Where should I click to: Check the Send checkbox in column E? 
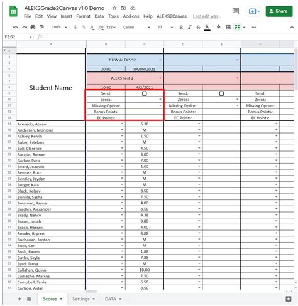click(221, 93)
